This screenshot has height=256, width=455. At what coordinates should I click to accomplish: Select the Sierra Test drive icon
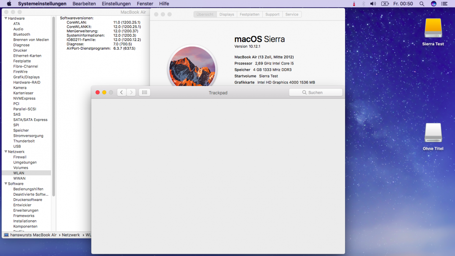coord(433,28)
